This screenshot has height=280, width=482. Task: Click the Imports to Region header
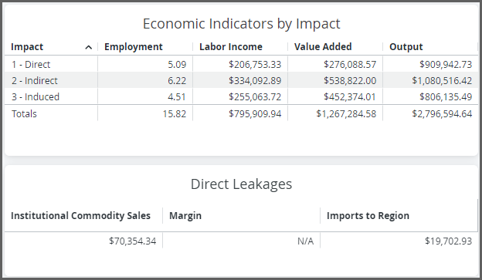click(368, 215)
